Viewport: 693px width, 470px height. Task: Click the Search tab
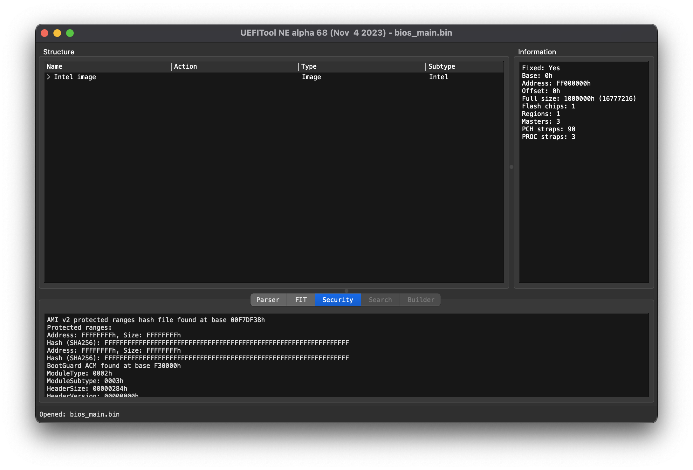380,300
